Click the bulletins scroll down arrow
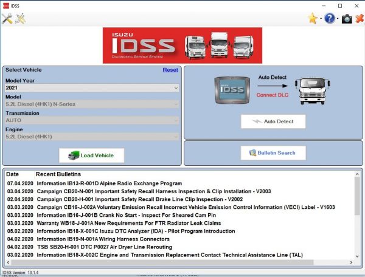Viewport: 365px width, 277px height. [357, 256]
